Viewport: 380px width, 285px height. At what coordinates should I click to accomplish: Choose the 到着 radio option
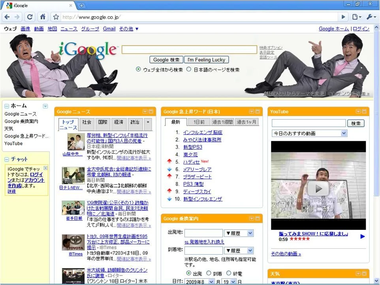209,273
